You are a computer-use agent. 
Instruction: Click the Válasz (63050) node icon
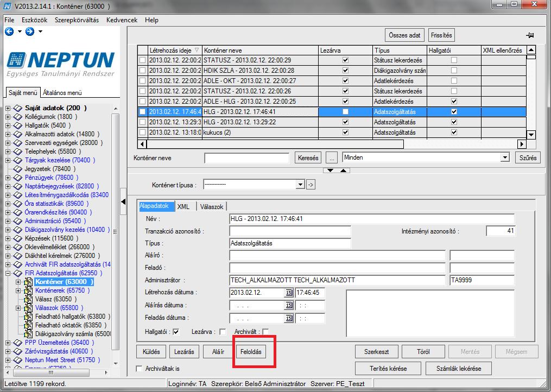(28, 299)
